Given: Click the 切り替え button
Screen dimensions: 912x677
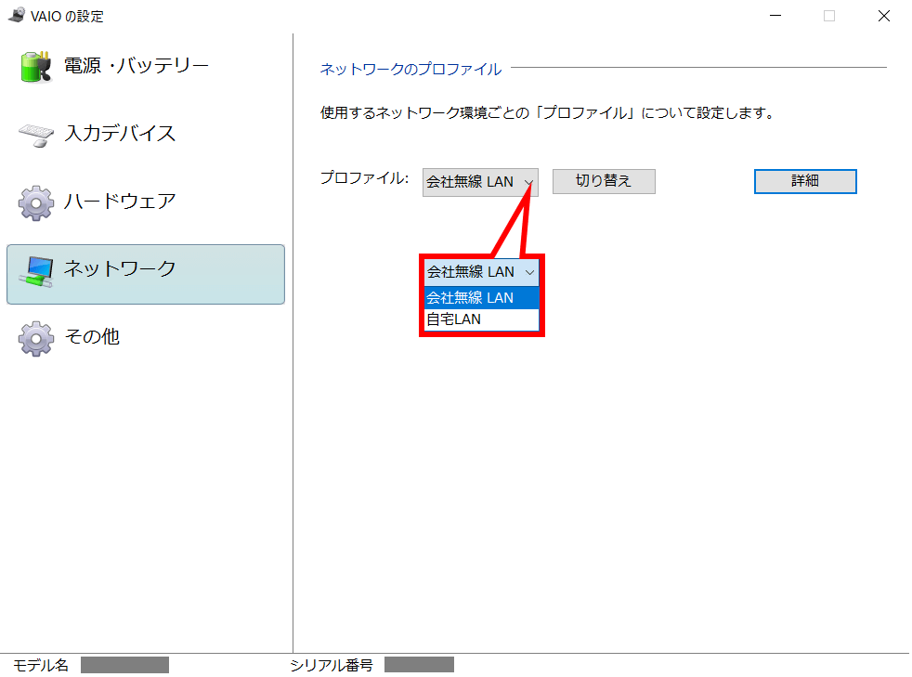Looking at the screenshot, I should [604, 181].
